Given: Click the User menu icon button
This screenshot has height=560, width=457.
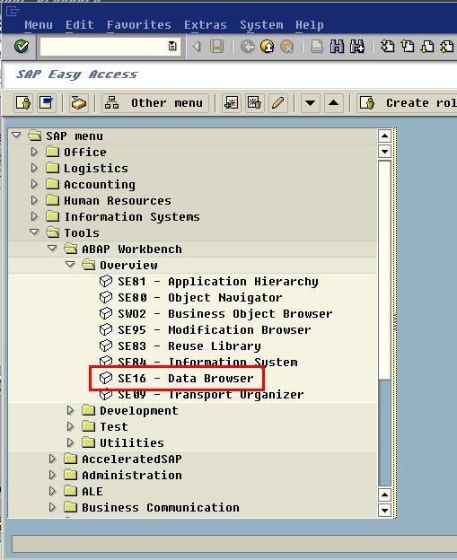Looking at the screenshot, I should pos(23,103).
